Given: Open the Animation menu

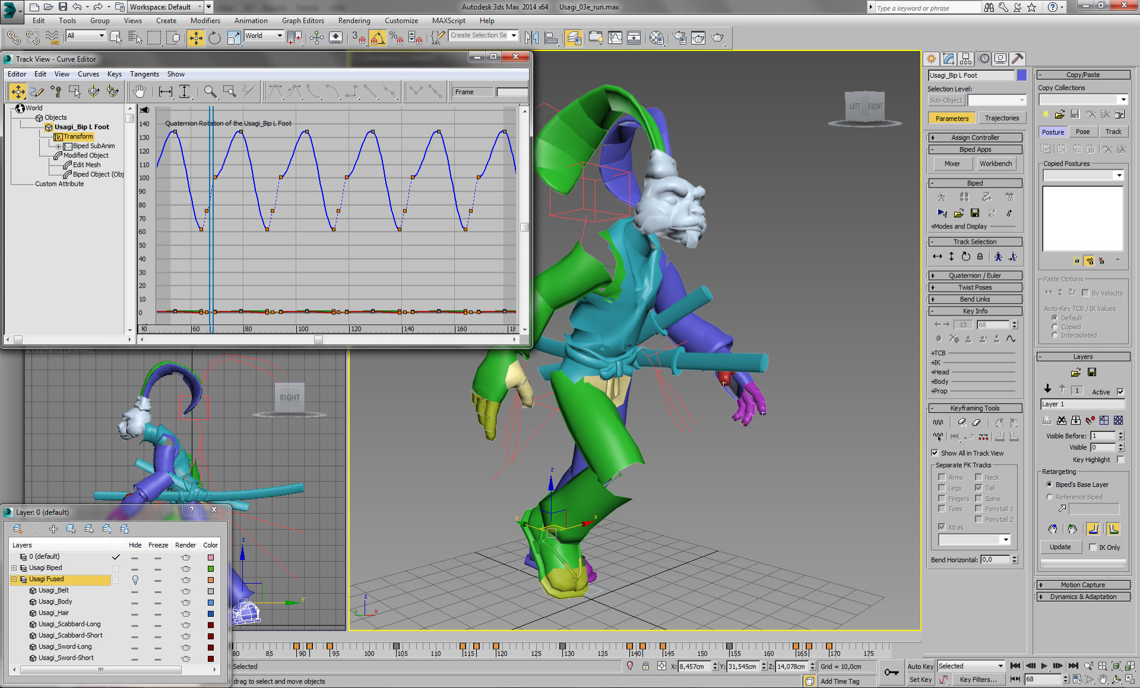Looking at the screenshot, I should [251, 21].
